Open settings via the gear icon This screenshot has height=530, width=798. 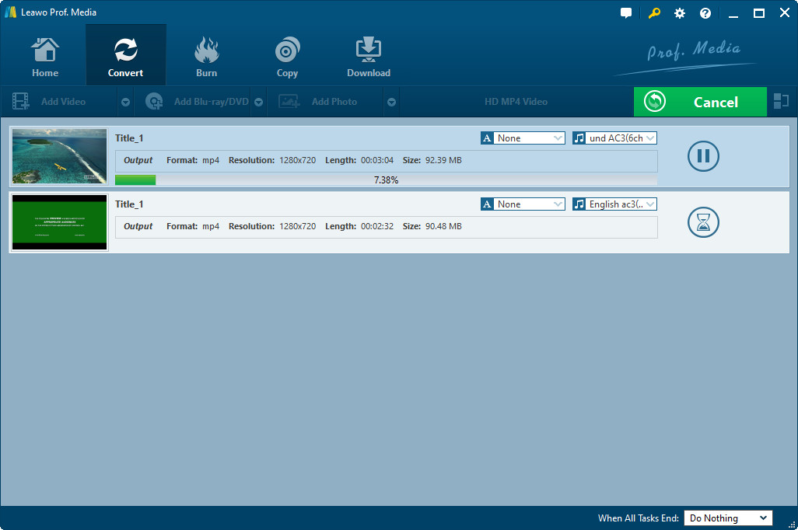680,13
